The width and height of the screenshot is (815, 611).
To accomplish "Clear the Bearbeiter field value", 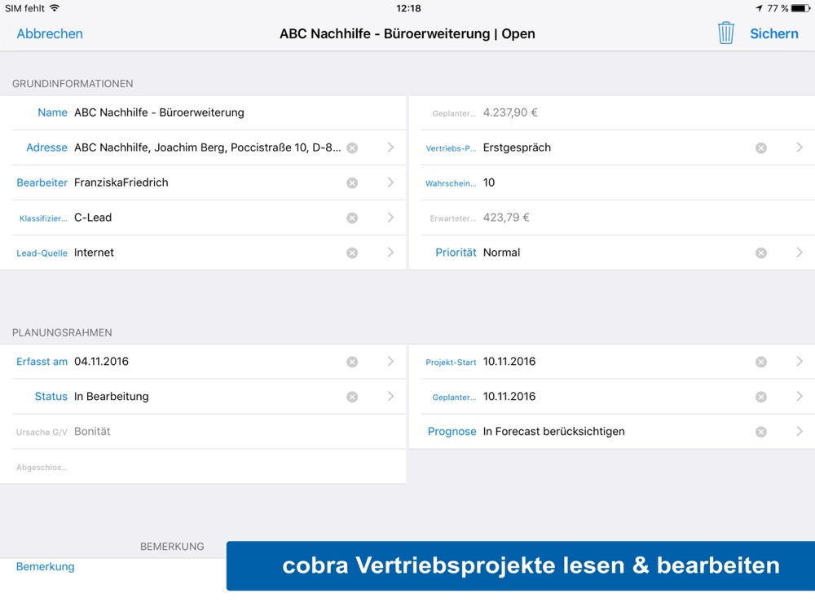I will 352,182.
